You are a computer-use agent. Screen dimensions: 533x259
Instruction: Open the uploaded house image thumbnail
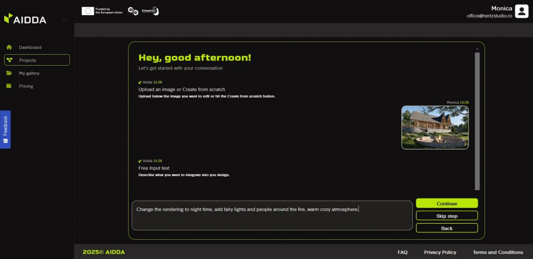click(435, 128)
